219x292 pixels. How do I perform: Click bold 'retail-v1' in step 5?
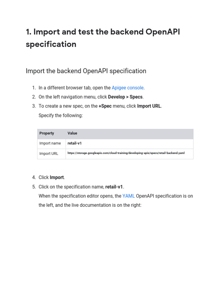coord(114,187)
